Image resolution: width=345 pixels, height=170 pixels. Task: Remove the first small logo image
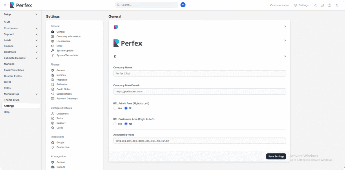click(285, 26)
